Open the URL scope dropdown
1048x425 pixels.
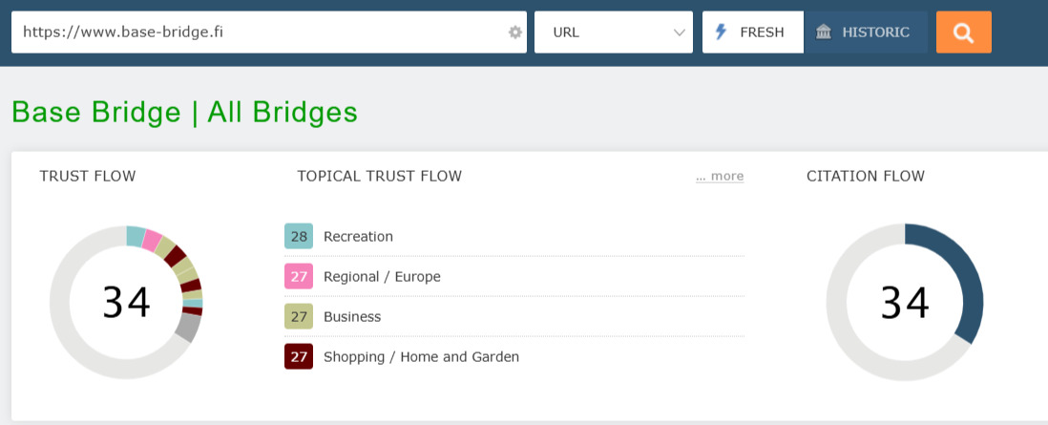click(x=613, y=32)
